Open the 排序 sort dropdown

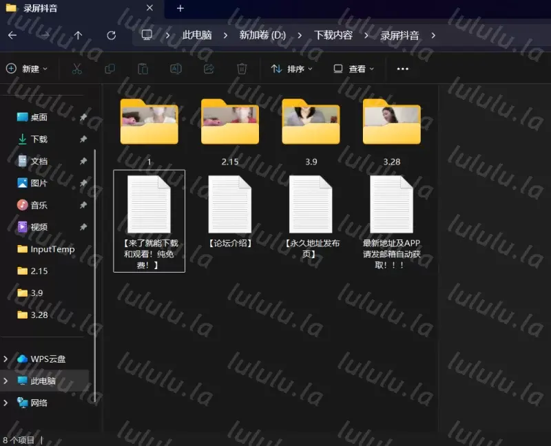pyautogui.click(x=291, y=69)
